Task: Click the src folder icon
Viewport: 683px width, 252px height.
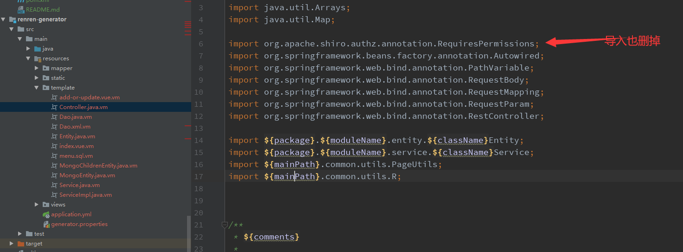Action: click(21, 29)
